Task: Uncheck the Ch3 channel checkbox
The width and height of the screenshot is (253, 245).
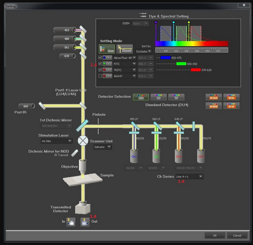Action: click(100, 70)
